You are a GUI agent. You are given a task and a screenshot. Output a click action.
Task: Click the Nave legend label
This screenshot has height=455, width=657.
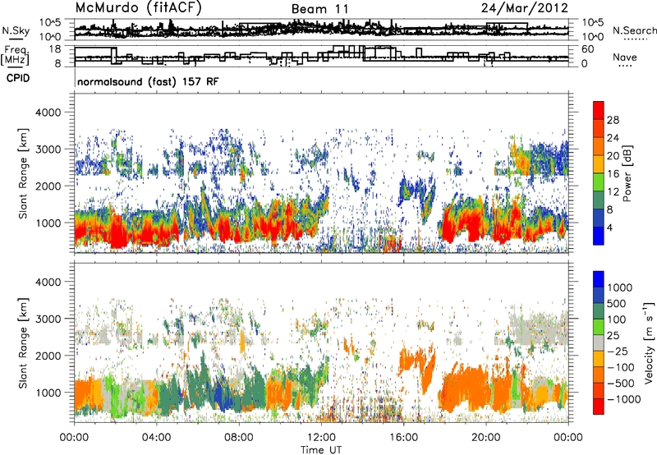point(625,57)
